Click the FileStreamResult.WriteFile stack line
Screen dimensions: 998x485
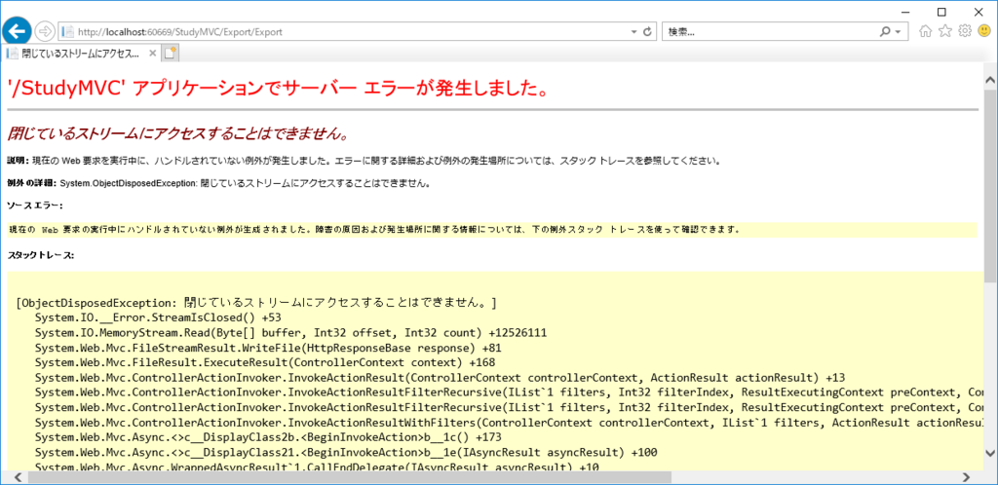coord(269,348)
